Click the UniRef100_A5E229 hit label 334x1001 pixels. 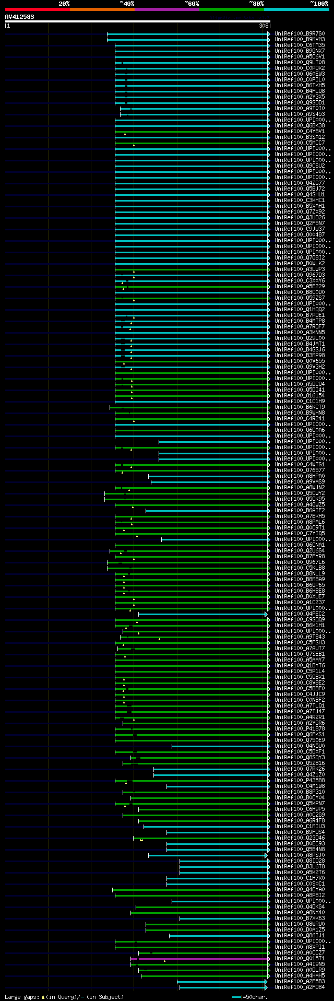pyautogui.click(x=300, y=286)
